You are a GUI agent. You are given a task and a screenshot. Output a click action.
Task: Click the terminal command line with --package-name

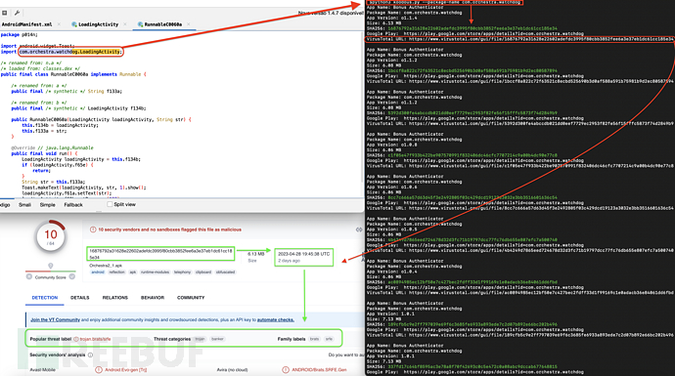(x=445, y=2)
